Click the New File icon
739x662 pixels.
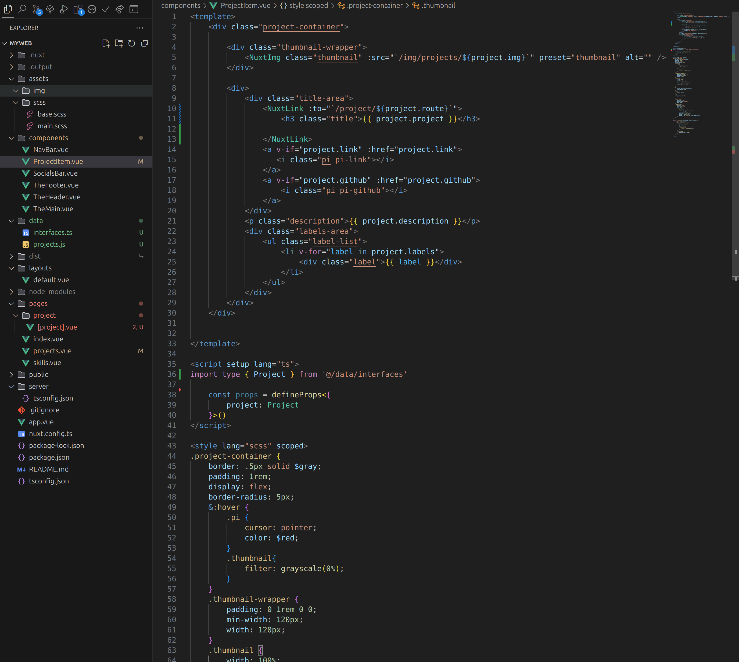pos(106,43)
